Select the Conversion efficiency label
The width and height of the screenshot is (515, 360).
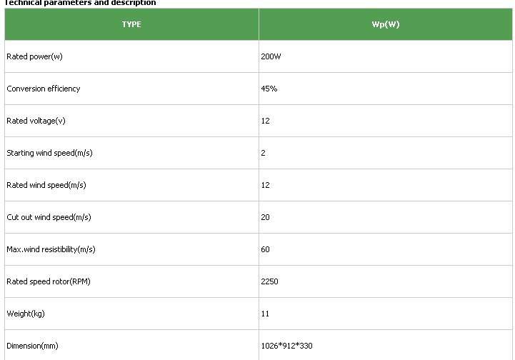(x=44, y=89)
